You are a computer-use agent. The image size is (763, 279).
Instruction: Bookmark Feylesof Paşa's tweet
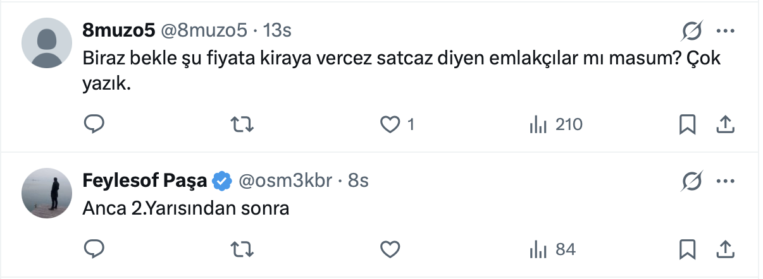(x=687, y=249)
